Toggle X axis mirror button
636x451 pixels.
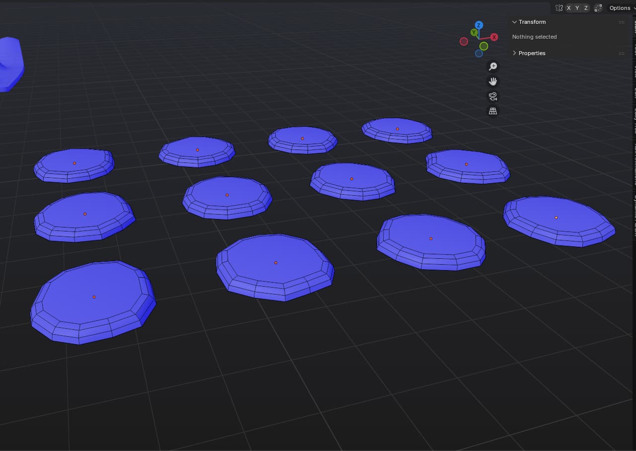click(x=569, y=8)
